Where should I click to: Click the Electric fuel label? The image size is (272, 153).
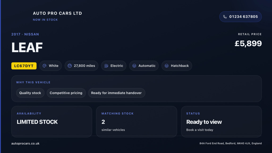117,66
